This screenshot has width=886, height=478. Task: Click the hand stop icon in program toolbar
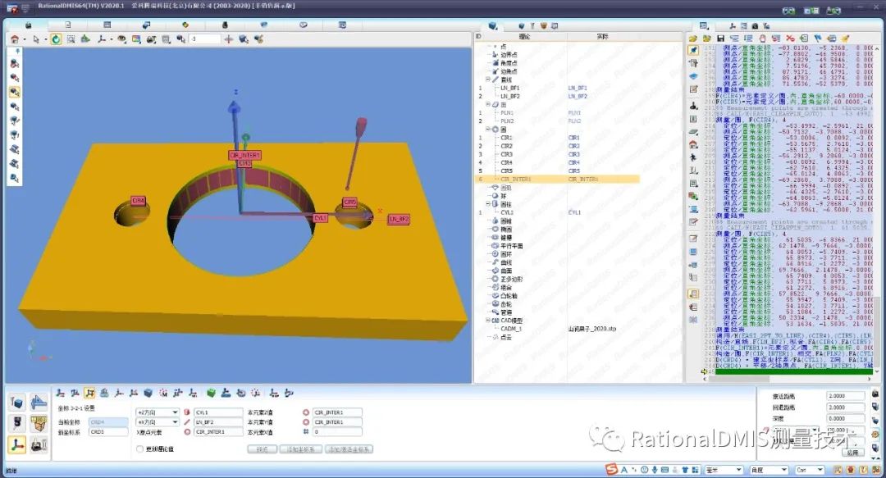click(762, 39)
